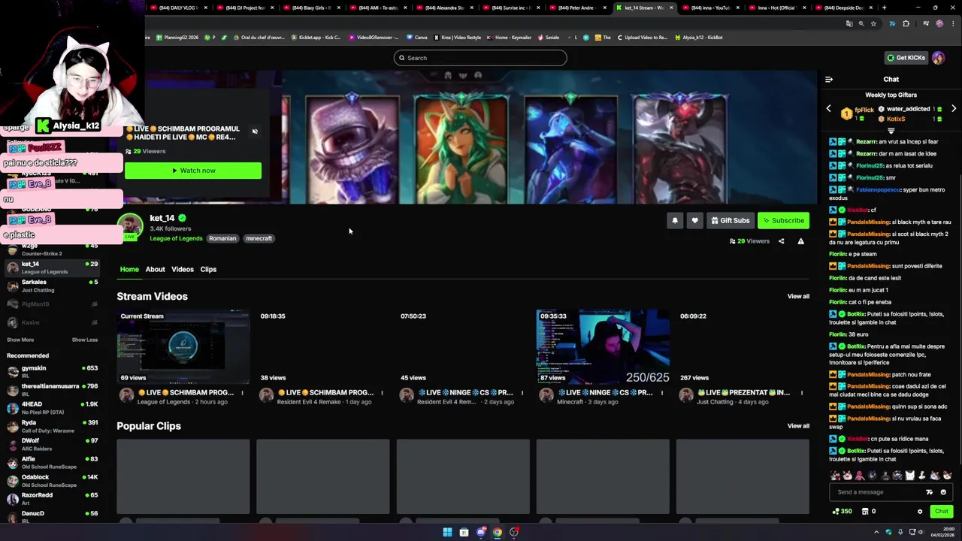Open the 09:35:33 Minecraft video thumbnail

pos(603,347)
